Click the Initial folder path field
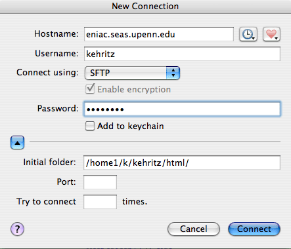This screenshot has height=249, width=291. [x=182, y=163]
